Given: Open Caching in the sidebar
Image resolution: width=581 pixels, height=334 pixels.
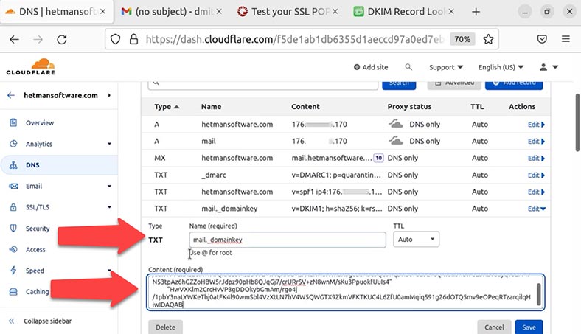Looking at the screenshot, I should (x=37, y=292).
